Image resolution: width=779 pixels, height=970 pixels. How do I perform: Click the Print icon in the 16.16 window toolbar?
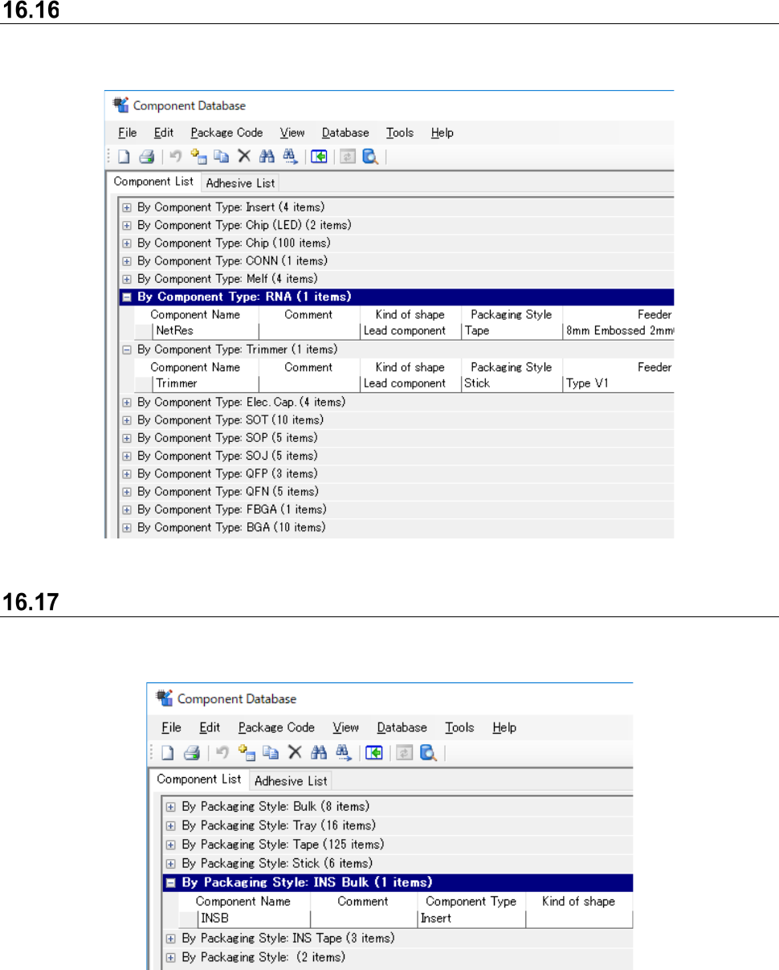pyautogui.click(x=145, y=157)
